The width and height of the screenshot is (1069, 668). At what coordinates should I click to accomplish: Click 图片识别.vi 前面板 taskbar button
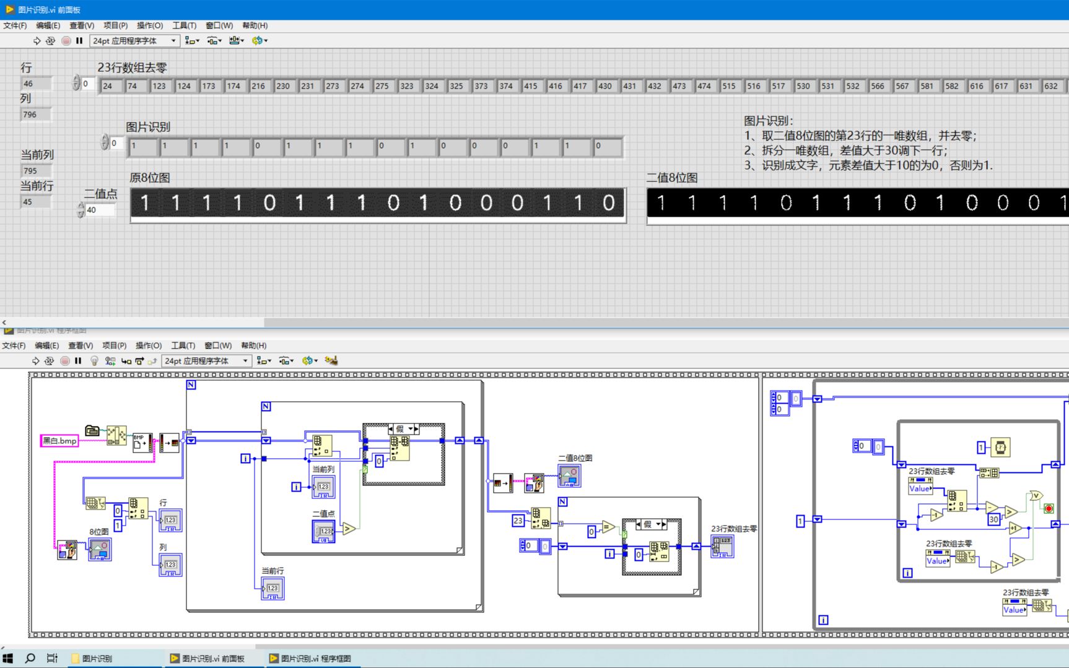click(x=214, y=658)
